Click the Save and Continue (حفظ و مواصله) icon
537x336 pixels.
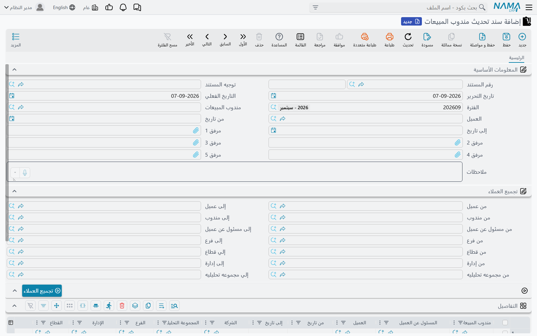tap(482, 37)
